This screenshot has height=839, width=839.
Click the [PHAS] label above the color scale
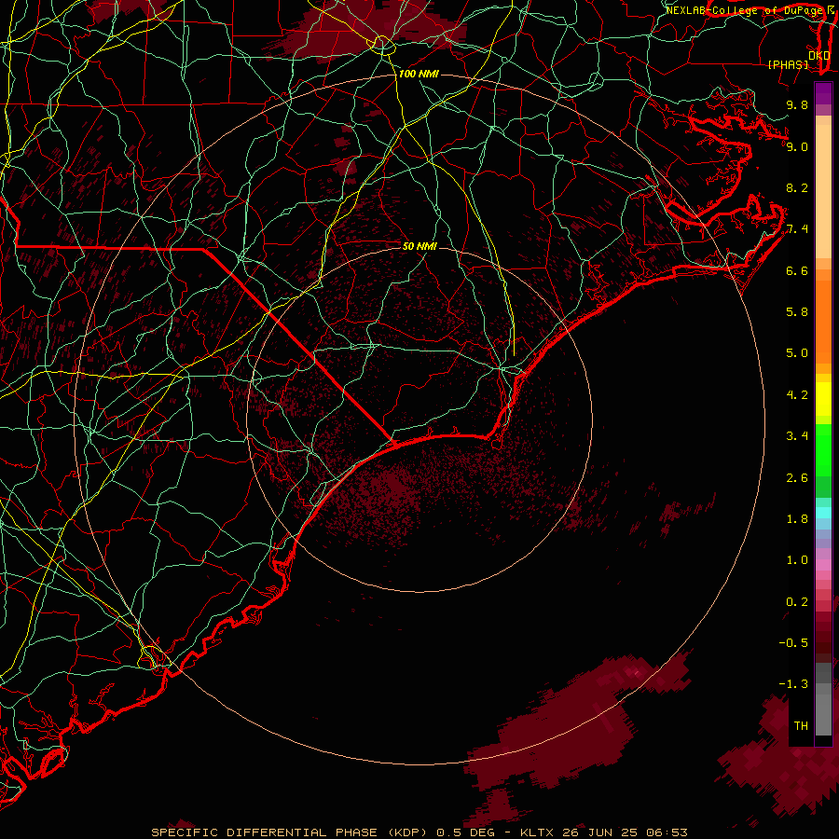(x=788, y=64)
